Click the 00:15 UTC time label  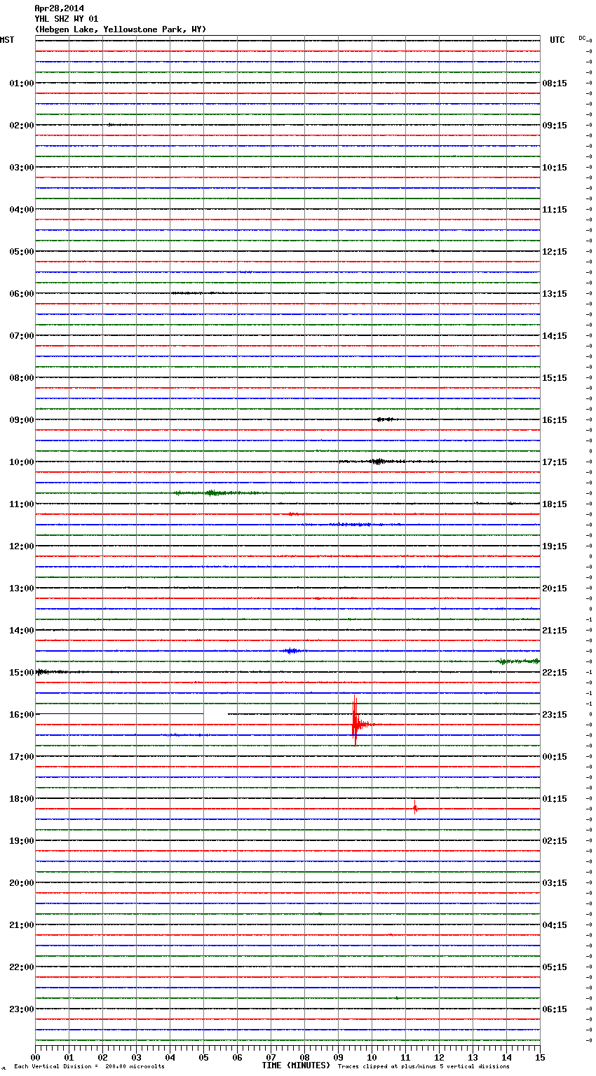pos(555,757)
